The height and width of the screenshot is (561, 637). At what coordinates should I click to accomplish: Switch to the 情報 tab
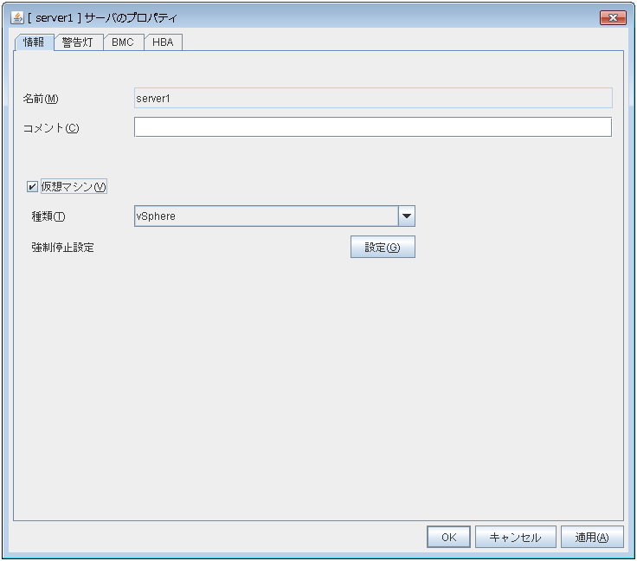(x=35, y=42)
